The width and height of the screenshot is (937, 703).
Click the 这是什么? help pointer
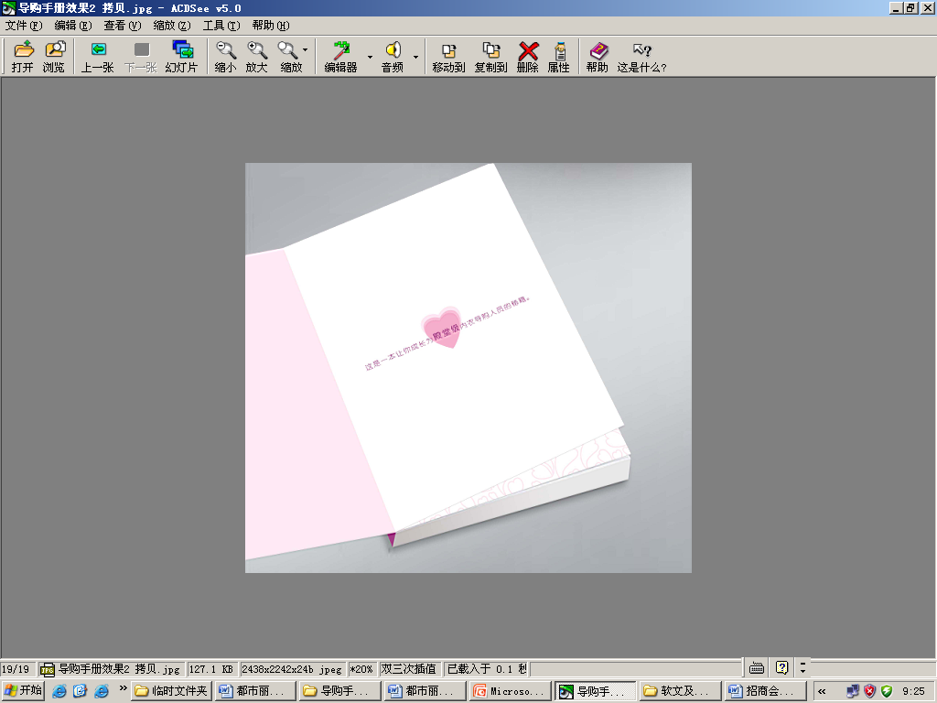[641, 57]
